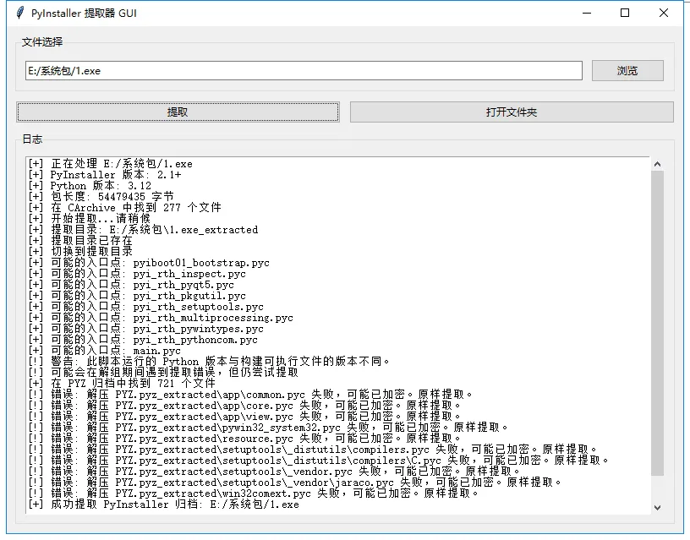Viewport: 690px width, 540px height.
Task: Click the 成功提取 PyInstaller 归档 log line
Action: 164,505
